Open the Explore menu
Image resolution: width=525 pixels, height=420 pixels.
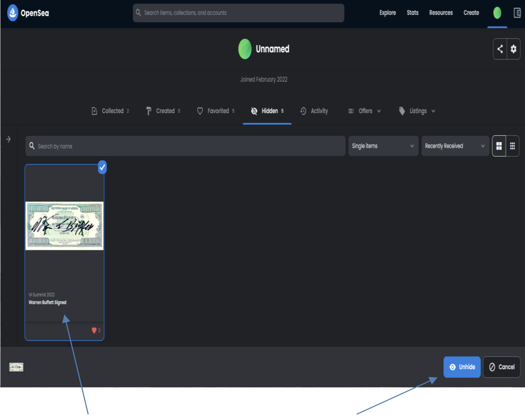(x=387, y=13)
